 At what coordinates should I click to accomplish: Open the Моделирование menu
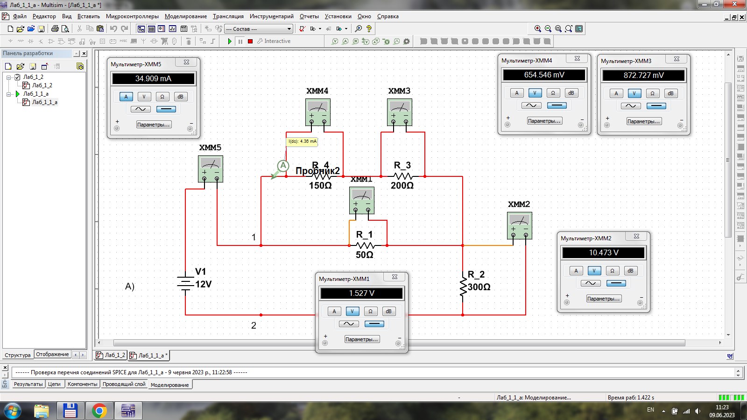point(185,16)
